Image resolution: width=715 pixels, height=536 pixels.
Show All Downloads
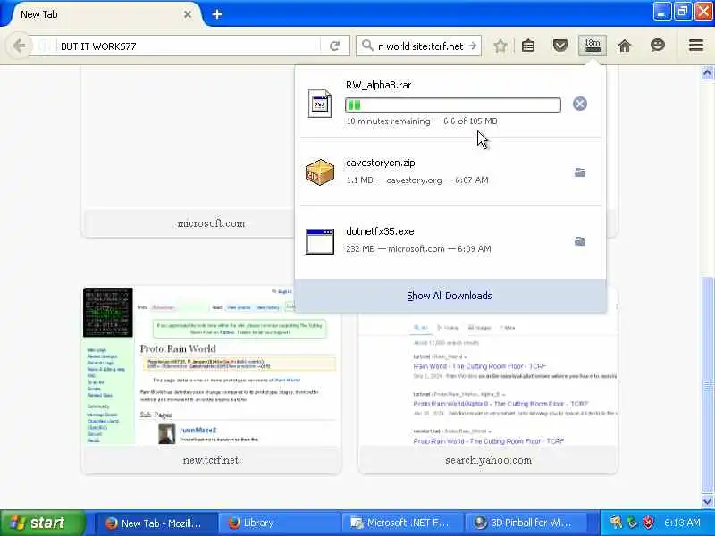(x=450, y=296)
